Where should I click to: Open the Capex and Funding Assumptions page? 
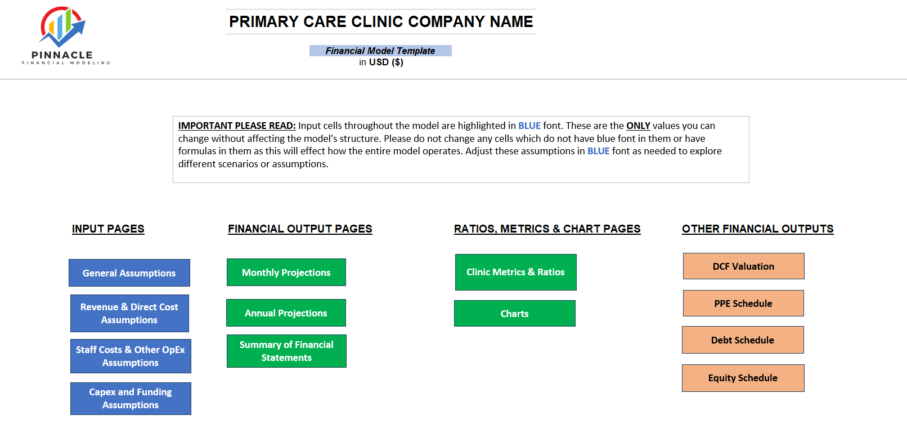(131, 398)
